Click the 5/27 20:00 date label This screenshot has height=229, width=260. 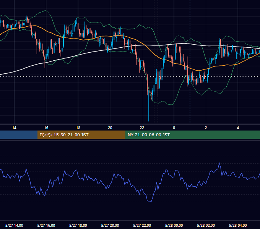click(x=110, y=225)
